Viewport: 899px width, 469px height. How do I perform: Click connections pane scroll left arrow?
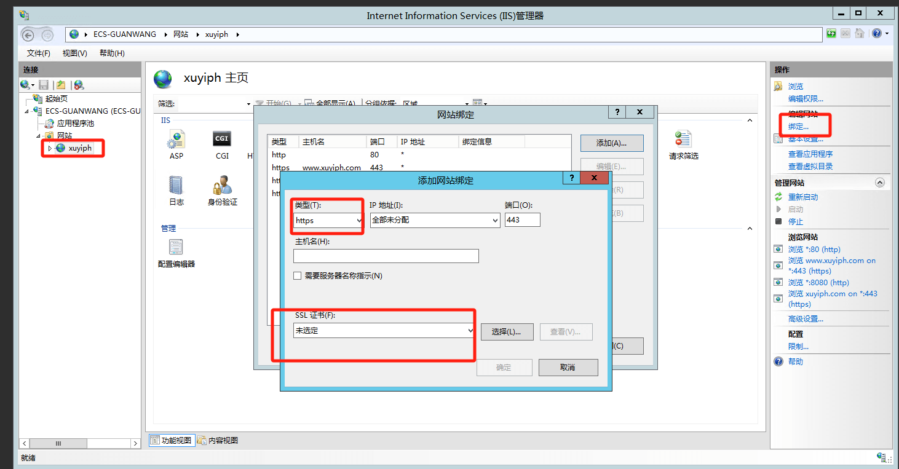coord(25,443)
